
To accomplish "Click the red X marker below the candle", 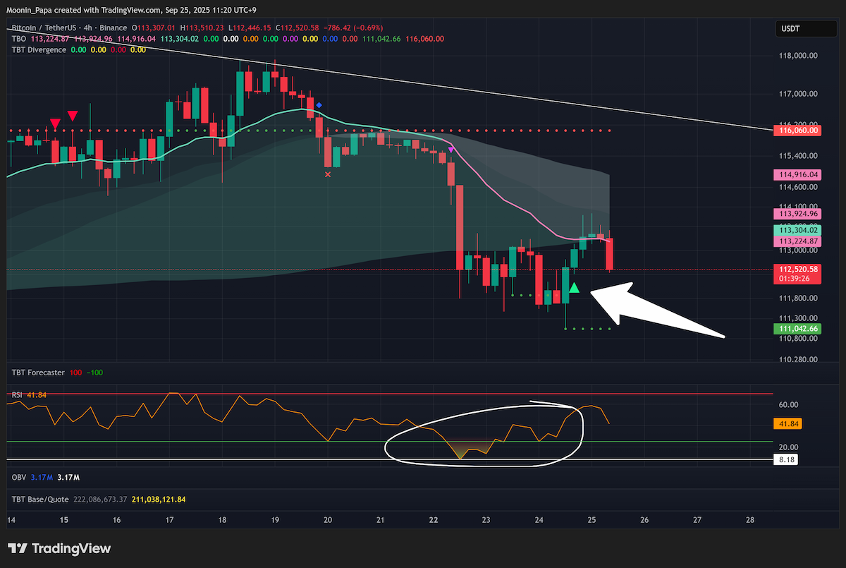I will pos(327,174).
